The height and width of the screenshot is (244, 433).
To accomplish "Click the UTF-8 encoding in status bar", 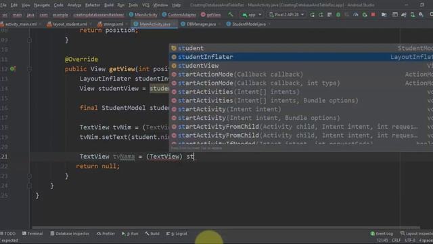I will pyautogui.click(x=410, y=240).
